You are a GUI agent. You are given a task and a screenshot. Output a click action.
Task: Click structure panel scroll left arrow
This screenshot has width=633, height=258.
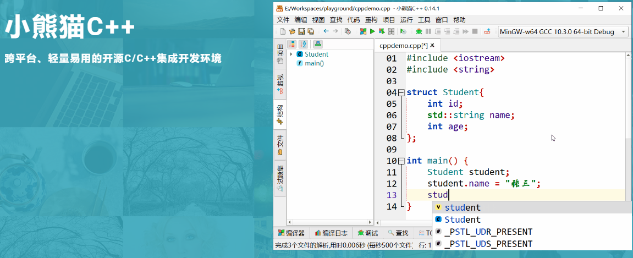pyautogui.click(x=289, y=222)
